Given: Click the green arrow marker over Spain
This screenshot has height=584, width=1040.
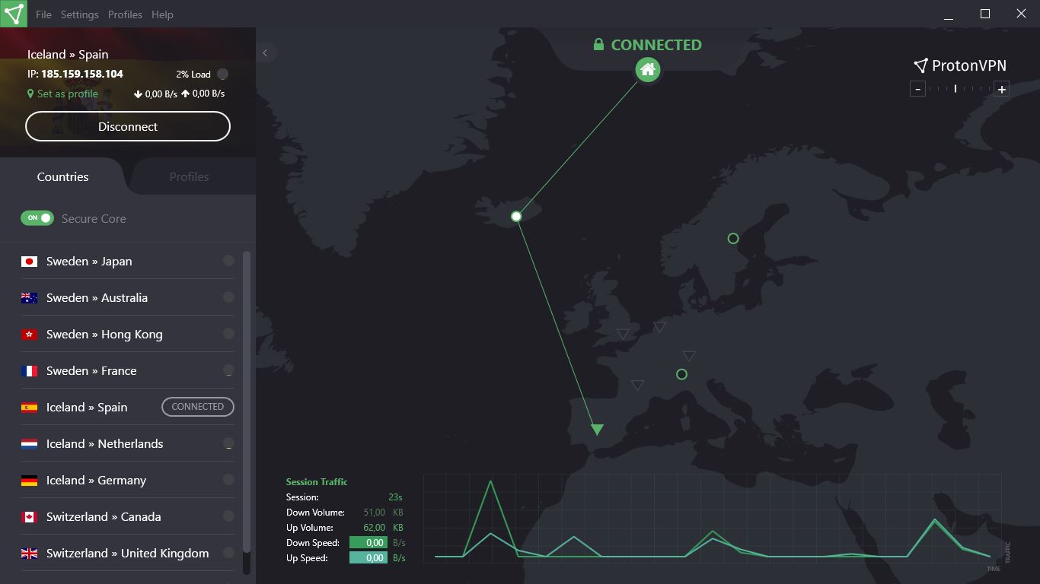Looking at the screenshot, I should [x=596, y=428].
